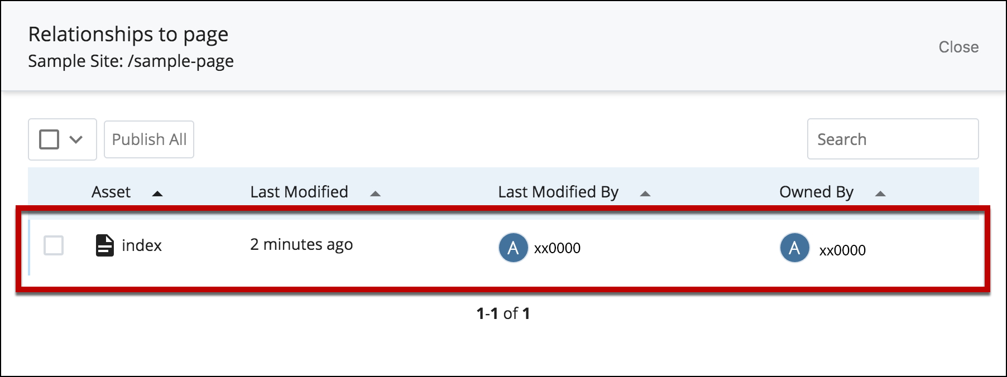Image resolution: width=1007 pixels, height=377 pixels.
Task: Click the Last Modified sort arrow
Action: (x=375, y=194)
